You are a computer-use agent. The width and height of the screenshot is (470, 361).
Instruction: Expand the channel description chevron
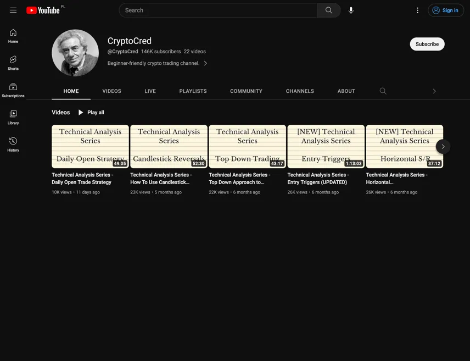tap(205, 63)
